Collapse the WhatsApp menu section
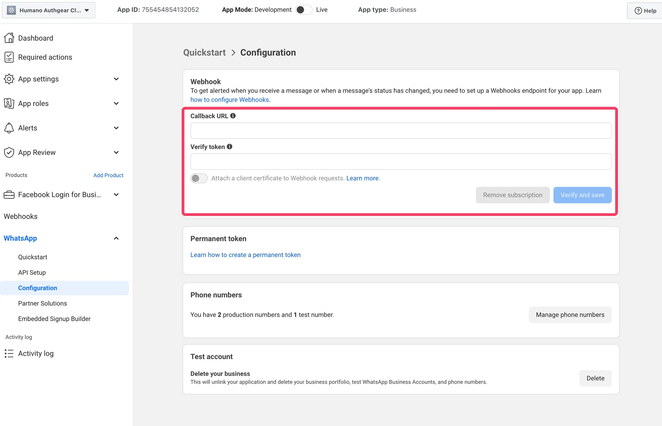Image resolution: width=662 pixels, height=426 pixels. tap(116, 238)
